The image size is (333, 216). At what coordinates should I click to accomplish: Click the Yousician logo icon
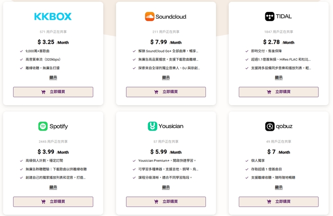(152, 126)
